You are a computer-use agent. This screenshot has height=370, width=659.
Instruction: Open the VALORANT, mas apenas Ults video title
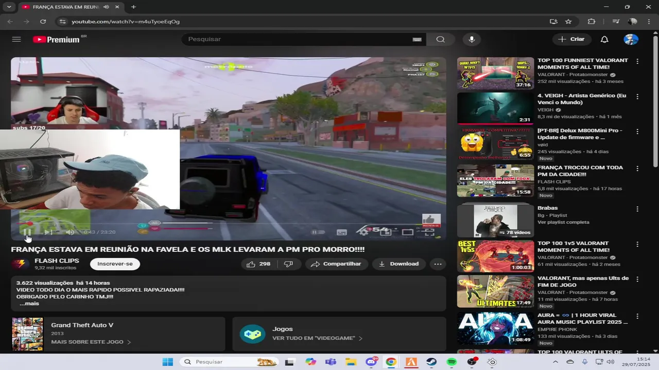(x=583, y=282)
